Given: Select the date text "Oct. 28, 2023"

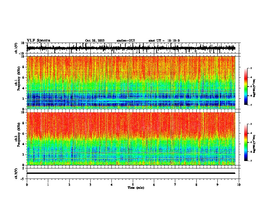Looking at the screenshot, I should point(95,41).
